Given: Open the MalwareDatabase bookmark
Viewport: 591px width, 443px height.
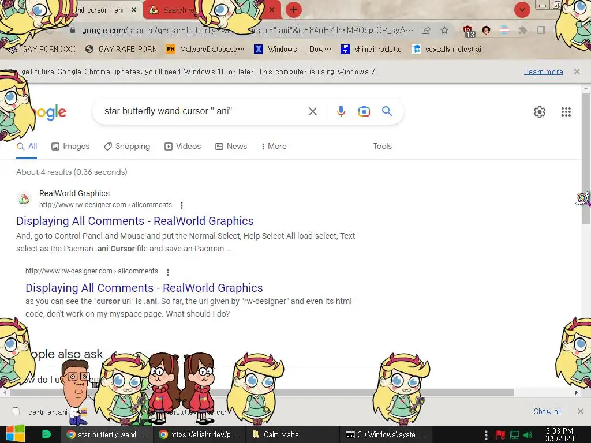Looking at the screenshot, I should pyautogui.click(x=205, y=50).
